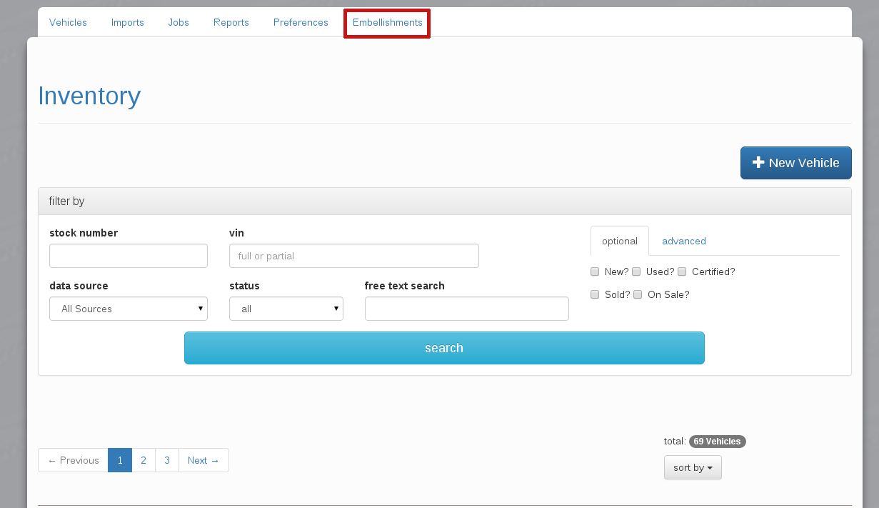Expand the status dropdown
The image size is (879, 508).
[x=286, y=309]
